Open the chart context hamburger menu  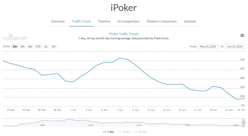coord(242,36)
